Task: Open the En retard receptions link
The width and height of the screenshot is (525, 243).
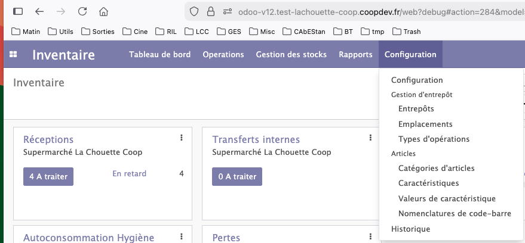Action: pyautogui.click(x=129, y=174)
